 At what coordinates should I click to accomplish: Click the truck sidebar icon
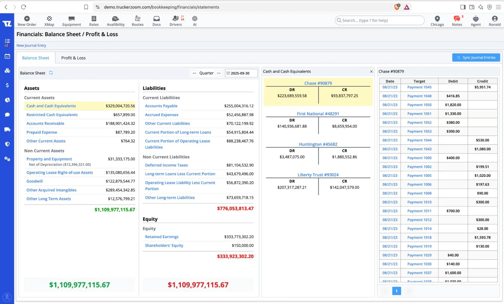(x=7, y=129)
